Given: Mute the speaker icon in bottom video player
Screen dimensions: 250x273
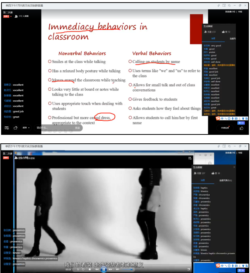Looking at the screenshot, I should point(118,269).
